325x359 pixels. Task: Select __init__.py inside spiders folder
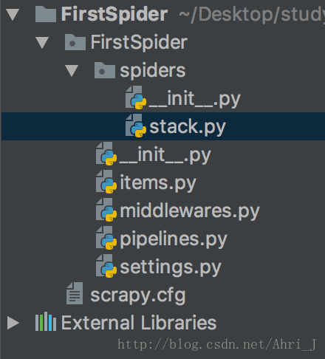coord(194,99)
